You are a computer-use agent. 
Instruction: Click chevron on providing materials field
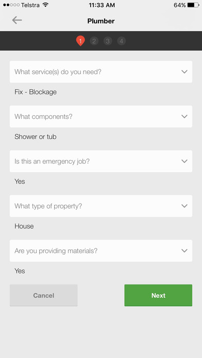coord(184,250)
